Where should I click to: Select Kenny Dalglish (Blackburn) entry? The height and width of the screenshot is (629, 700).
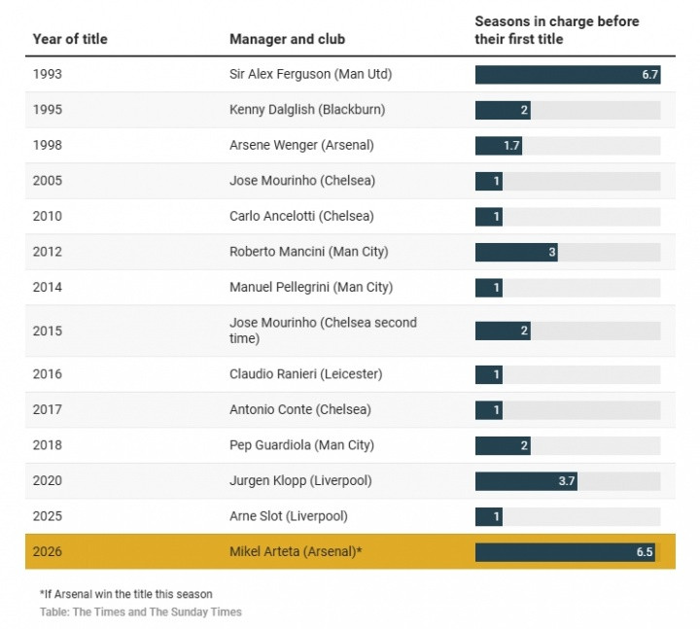click(x=307, y=110)
